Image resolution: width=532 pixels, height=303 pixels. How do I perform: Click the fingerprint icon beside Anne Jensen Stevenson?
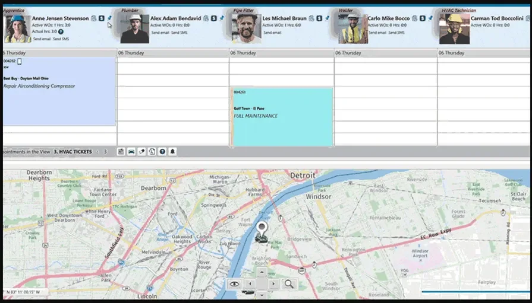tap(94, 18)
